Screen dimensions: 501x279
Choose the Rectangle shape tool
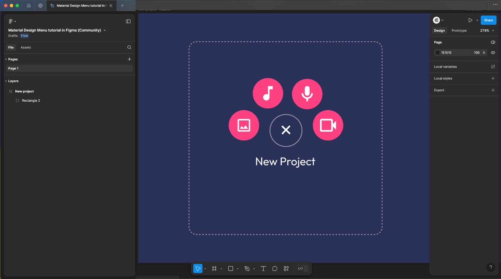(231, 269)
